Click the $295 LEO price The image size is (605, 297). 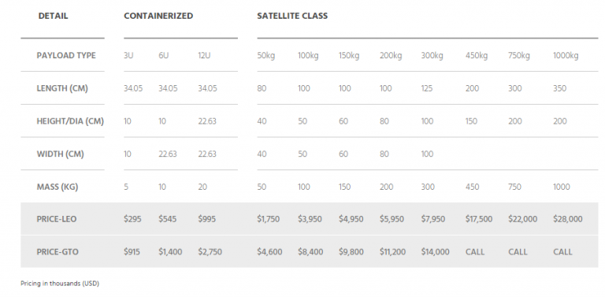[132, 219]
